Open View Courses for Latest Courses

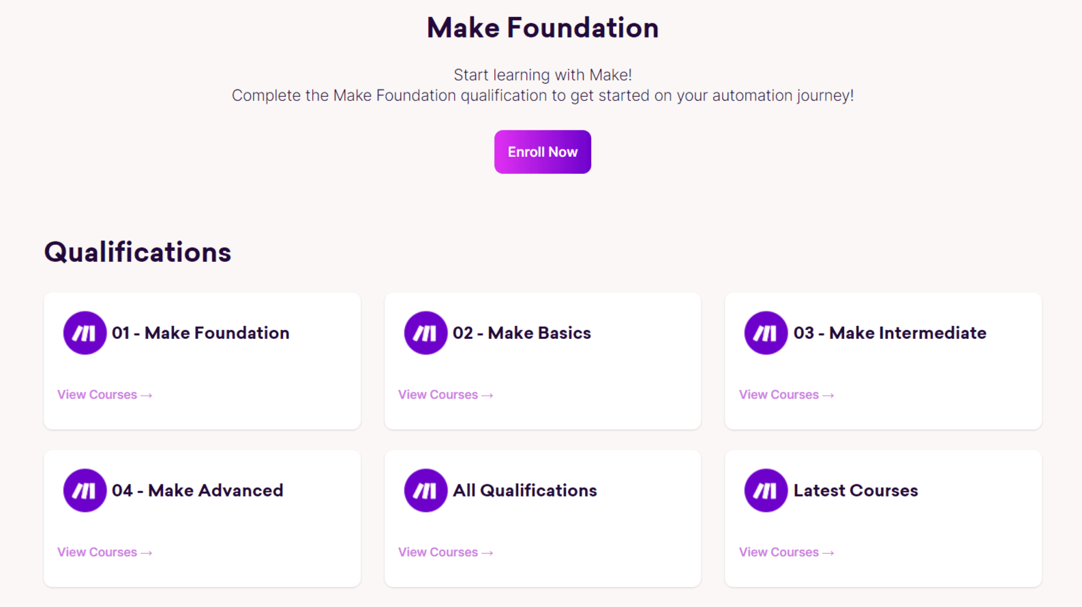point(780,552)
